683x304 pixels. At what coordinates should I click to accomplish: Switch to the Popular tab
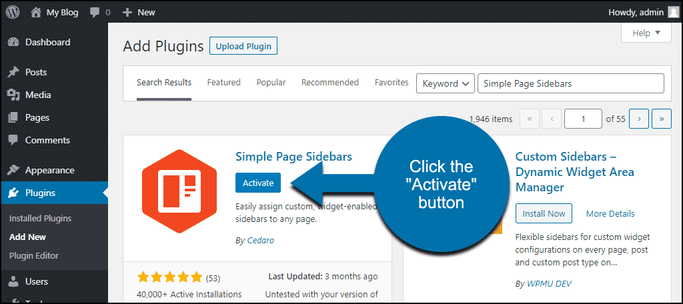click(271, 82)
